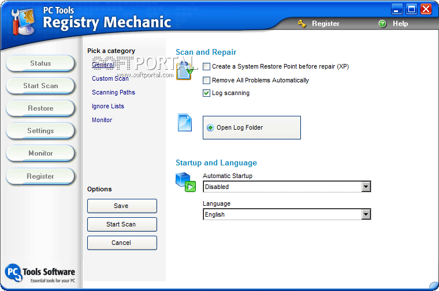Open the Scanning Paths category
Viewport: 439px width, 291px height.
tap(113, 92)
